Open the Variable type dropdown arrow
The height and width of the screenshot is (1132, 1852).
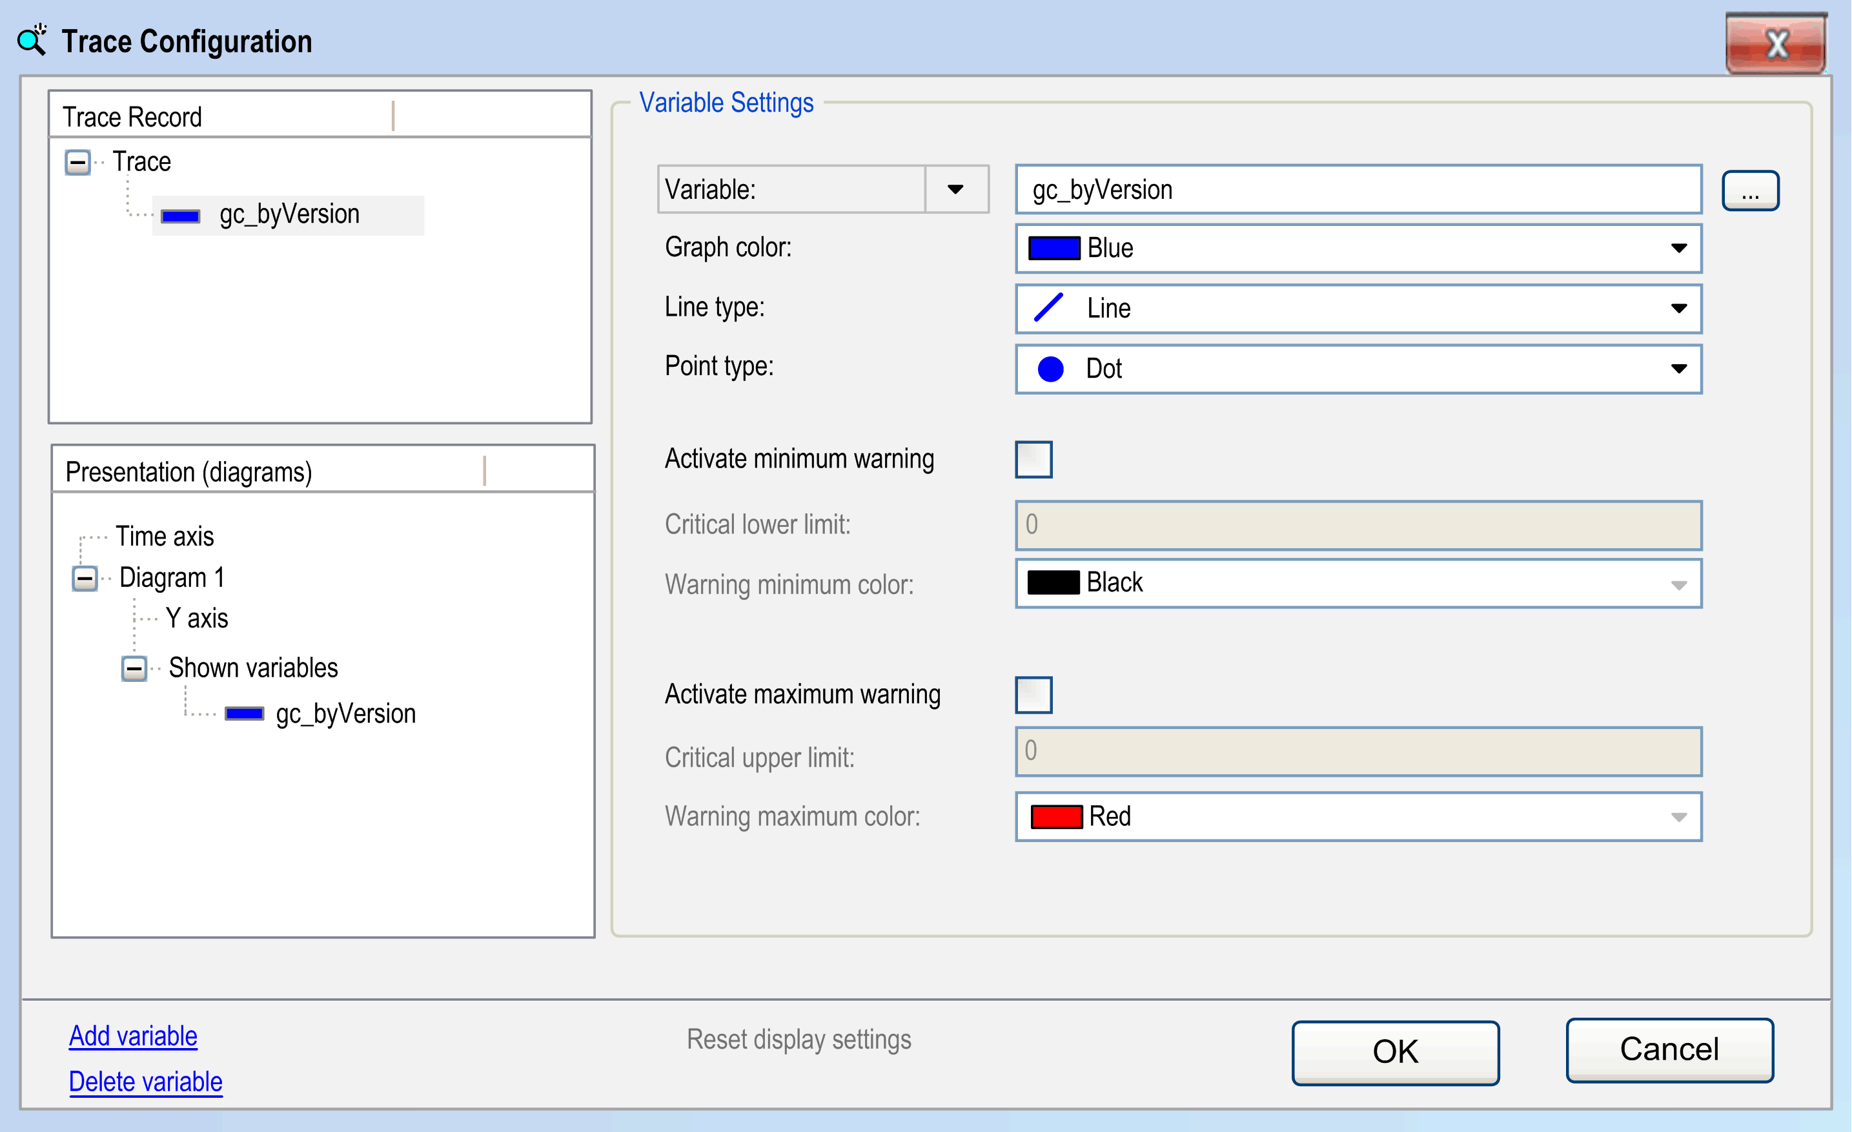tap(955, 189)
